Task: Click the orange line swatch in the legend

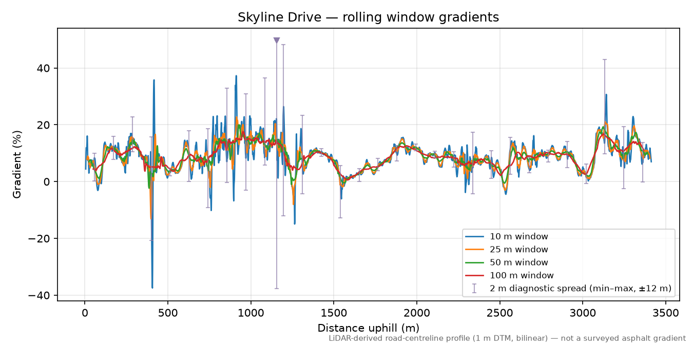Action: pos(474,250)
